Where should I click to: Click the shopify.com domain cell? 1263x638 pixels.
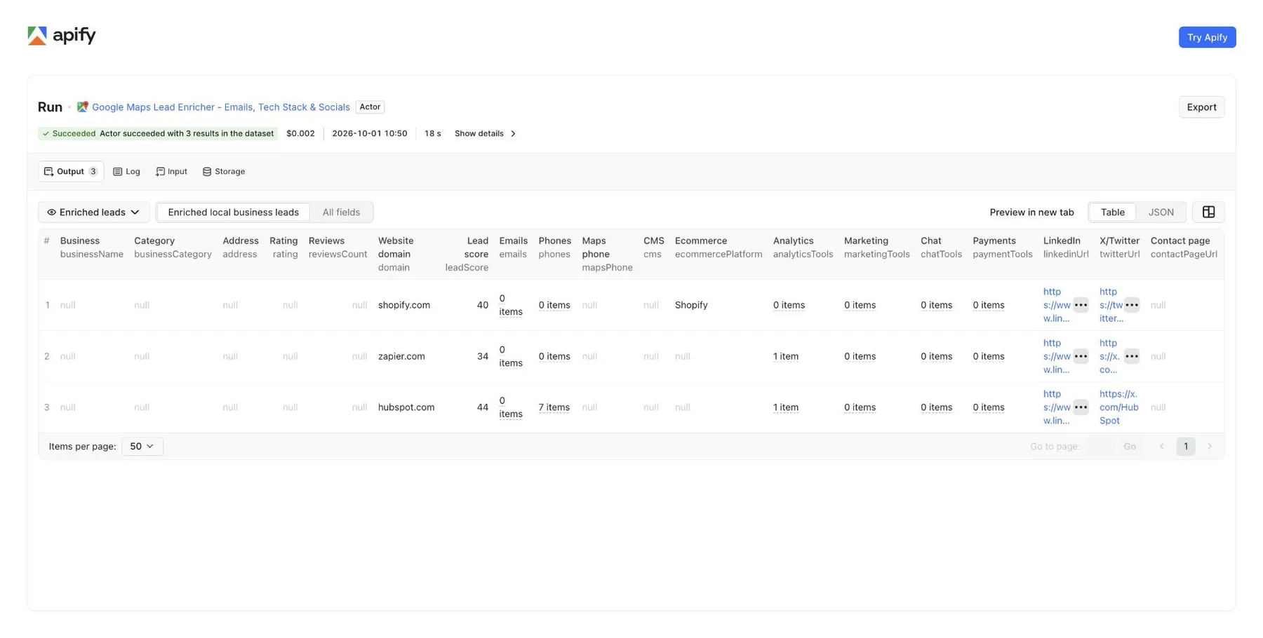point(404,305)
